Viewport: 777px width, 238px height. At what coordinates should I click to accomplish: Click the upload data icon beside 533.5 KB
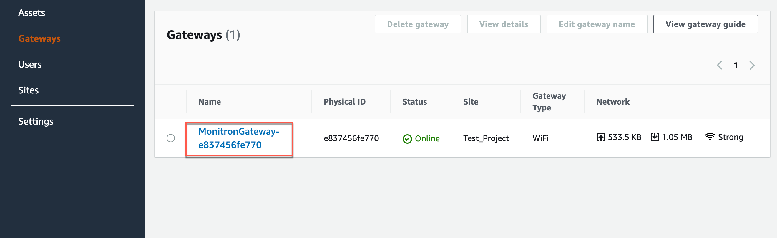click(x=601, y=137)
